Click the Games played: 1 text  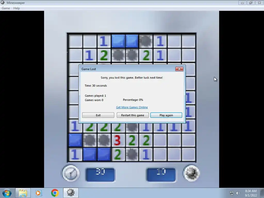pyautogui.click(x=95, y=96)
